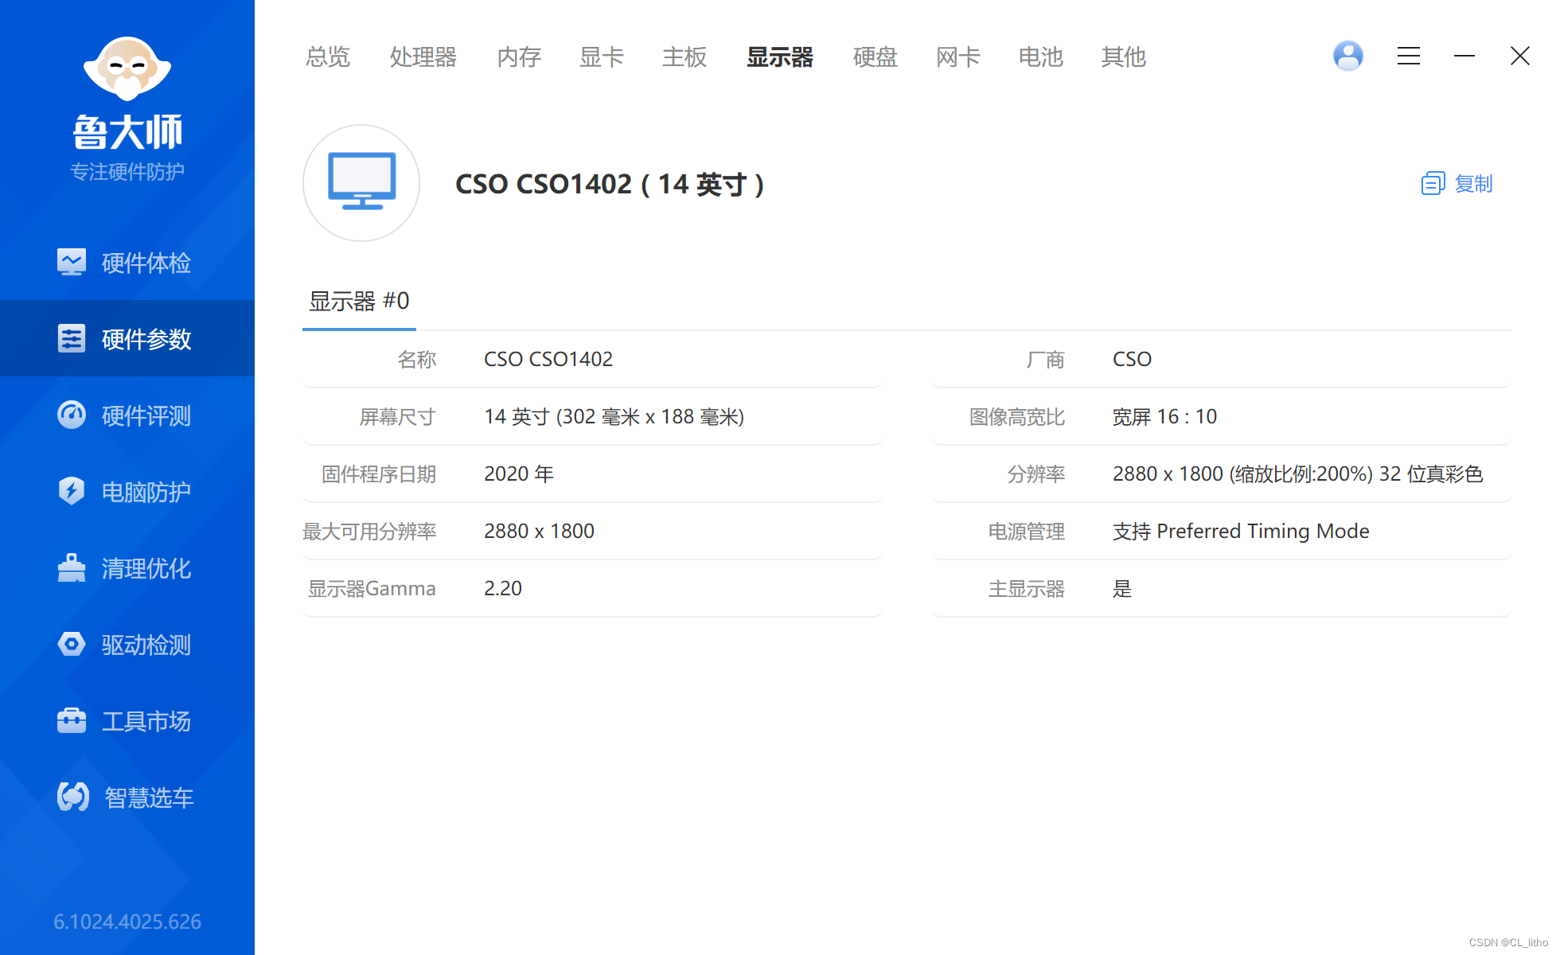The image size is (1560, 955).
Task: Switch to 处理器 processor tab
Action: [x=423, y=57]
